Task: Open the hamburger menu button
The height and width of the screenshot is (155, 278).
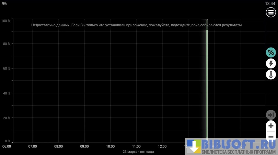Action: 271,12
